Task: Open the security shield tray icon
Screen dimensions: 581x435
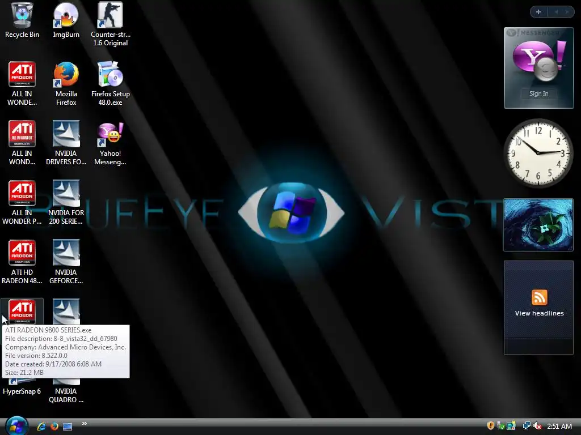Action: click(491, 426)
